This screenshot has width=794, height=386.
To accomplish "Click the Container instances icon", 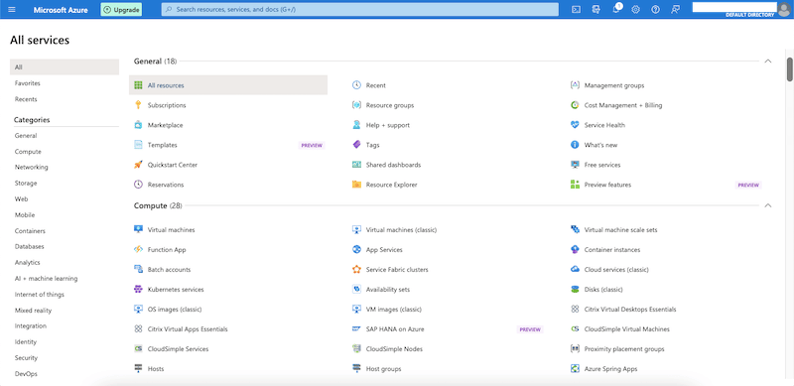I will coord(575,250).
